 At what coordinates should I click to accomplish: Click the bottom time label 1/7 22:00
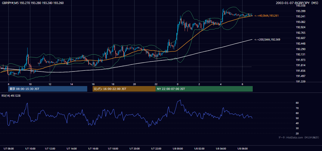156,149
